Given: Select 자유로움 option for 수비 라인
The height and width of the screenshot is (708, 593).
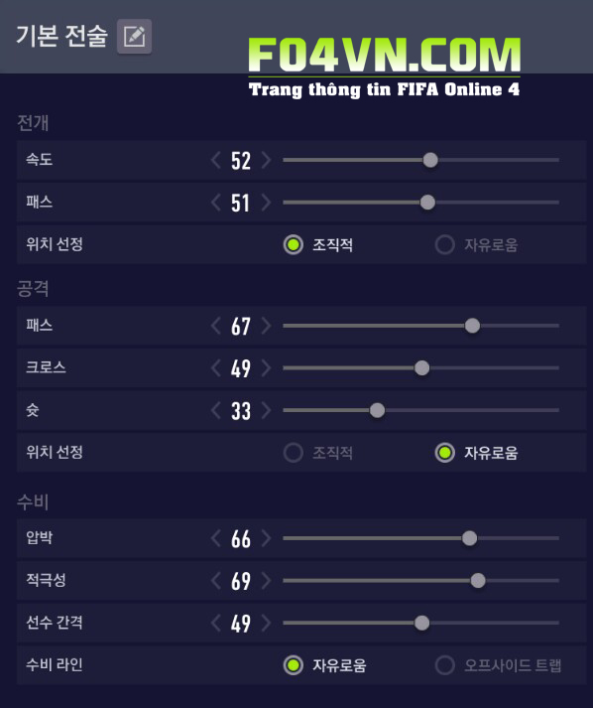Looking at the screenshot, I should pyautogui.click(x=324, y=665).
